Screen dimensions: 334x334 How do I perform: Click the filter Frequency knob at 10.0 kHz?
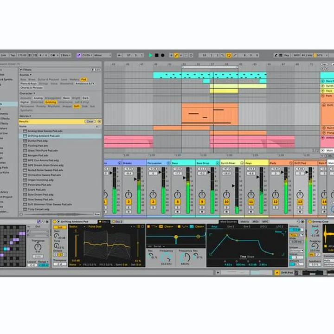(166, 257)
